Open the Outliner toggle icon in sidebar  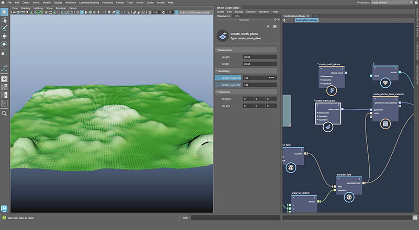4,103
